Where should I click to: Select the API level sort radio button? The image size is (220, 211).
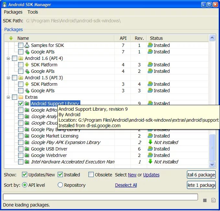click(25, 185)
